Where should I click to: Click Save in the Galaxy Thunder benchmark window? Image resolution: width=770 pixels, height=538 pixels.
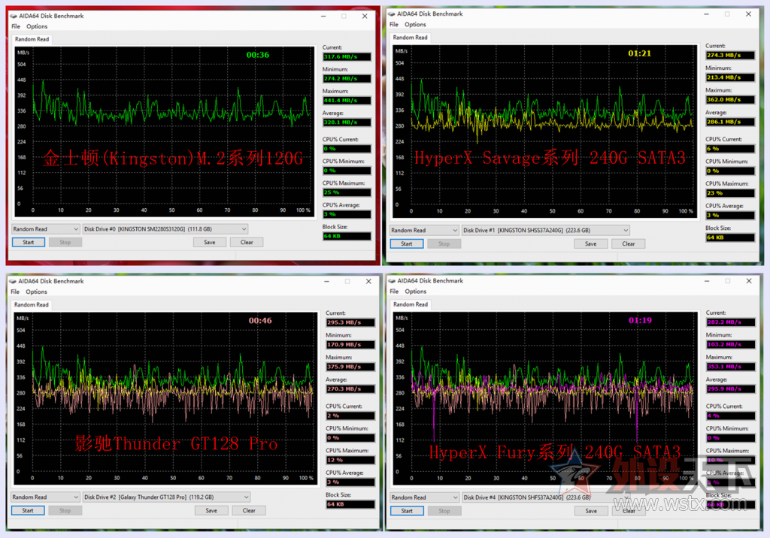click(211, 510)
